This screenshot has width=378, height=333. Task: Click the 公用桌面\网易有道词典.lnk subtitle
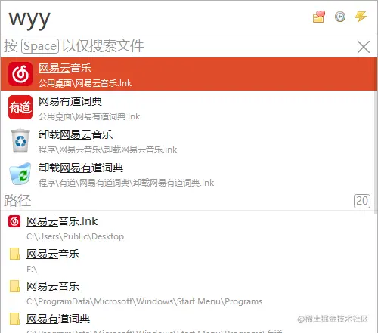(x=89, y=116)
